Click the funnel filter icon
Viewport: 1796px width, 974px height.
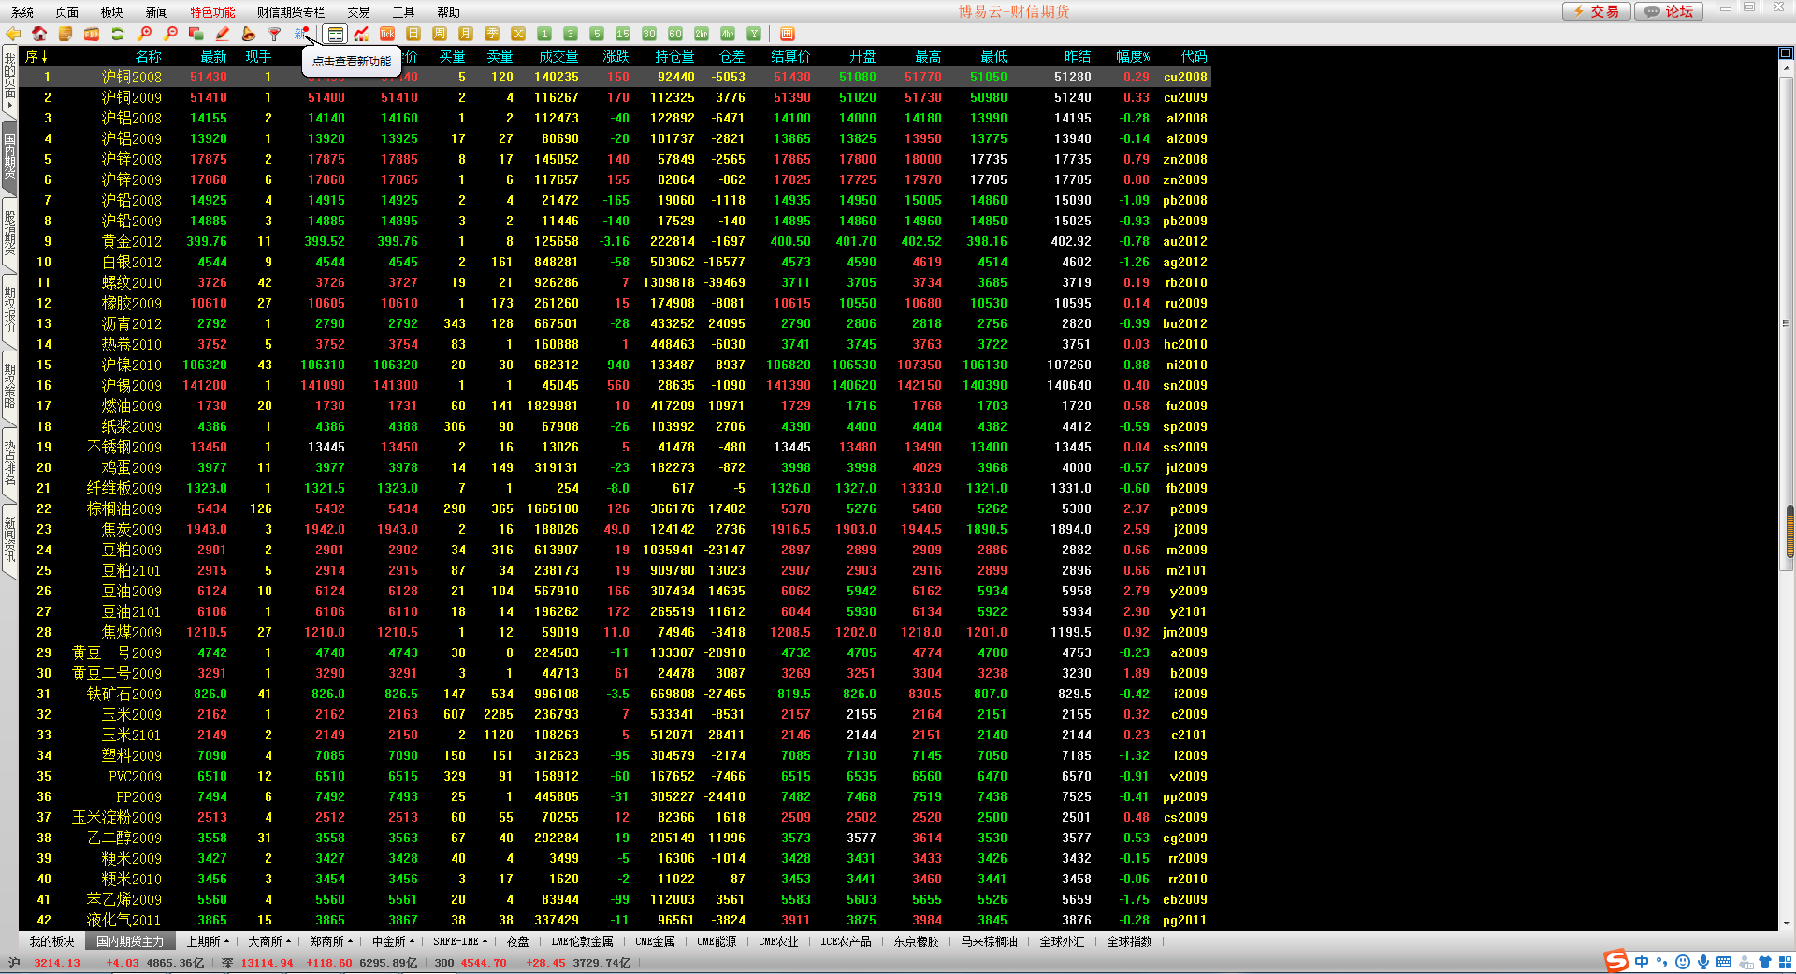tap(275, 34)
